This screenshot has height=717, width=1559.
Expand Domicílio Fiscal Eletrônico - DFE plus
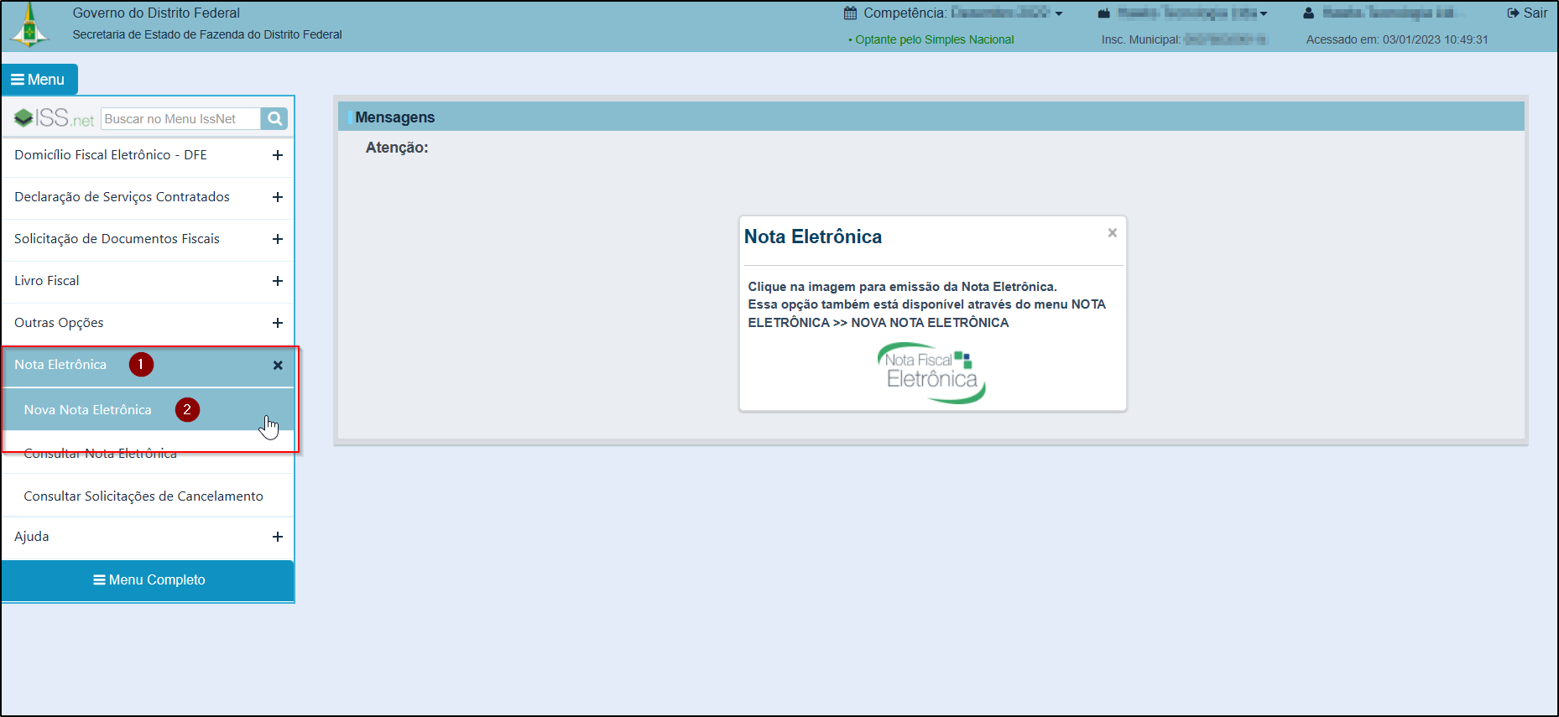tap(278, 155)
